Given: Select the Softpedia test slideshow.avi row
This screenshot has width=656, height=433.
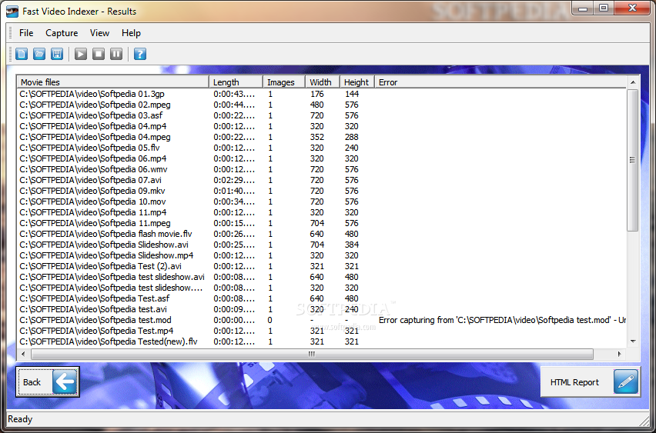Looking at the screenshot, I should click(x=322, y=277).
